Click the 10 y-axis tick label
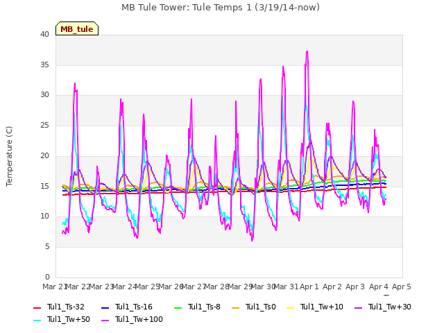Viewport: 444px width, 333px height. tap(44, 216)
